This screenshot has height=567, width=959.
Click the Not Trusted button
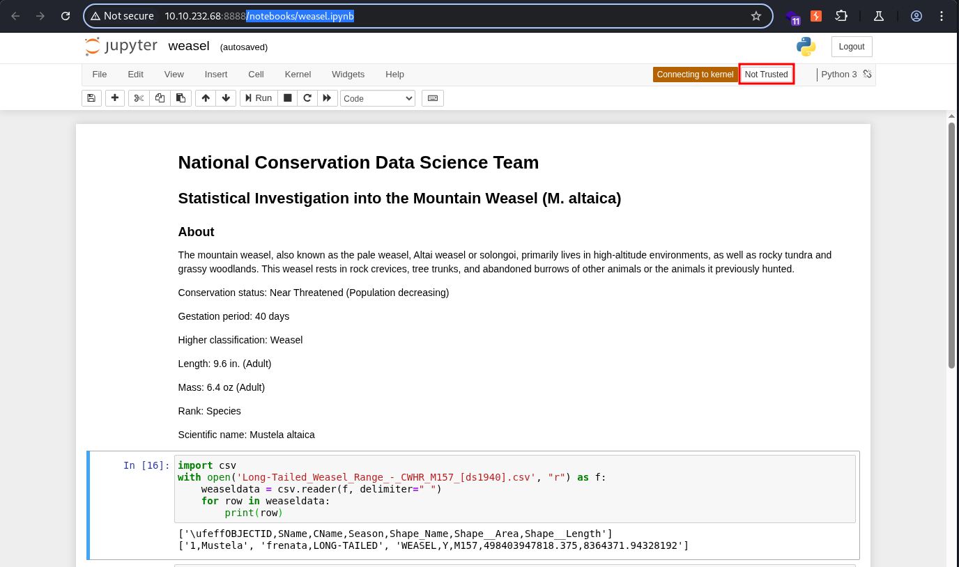pyautogui.click(x=767, y=75)
